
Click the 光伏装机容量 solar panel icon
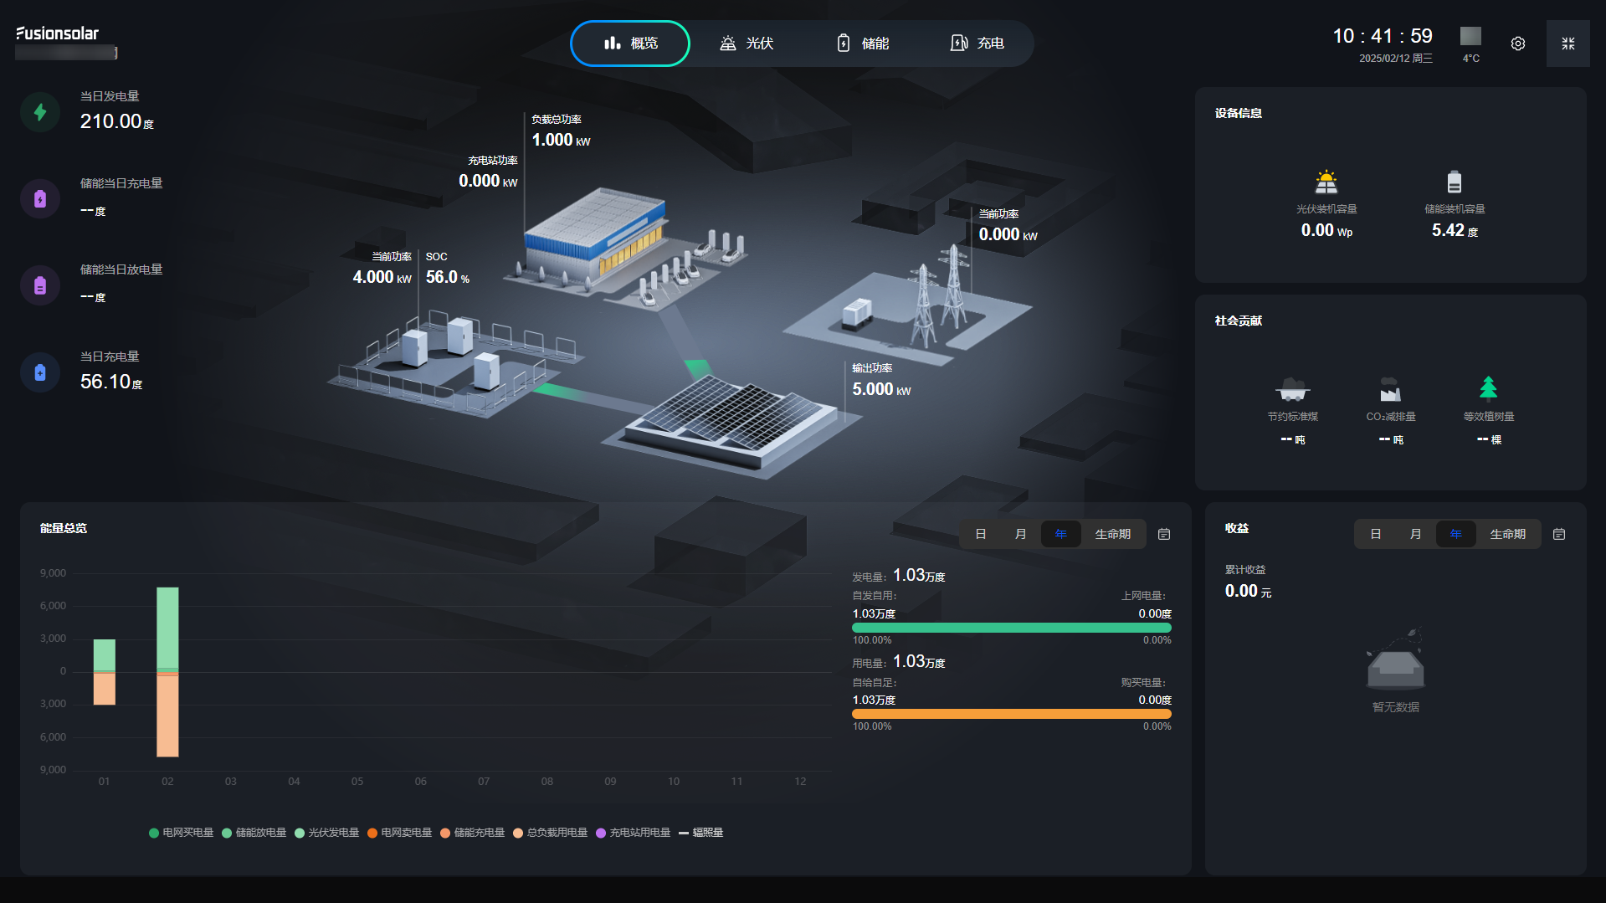pyautogui.click(x=1326, y=181)
